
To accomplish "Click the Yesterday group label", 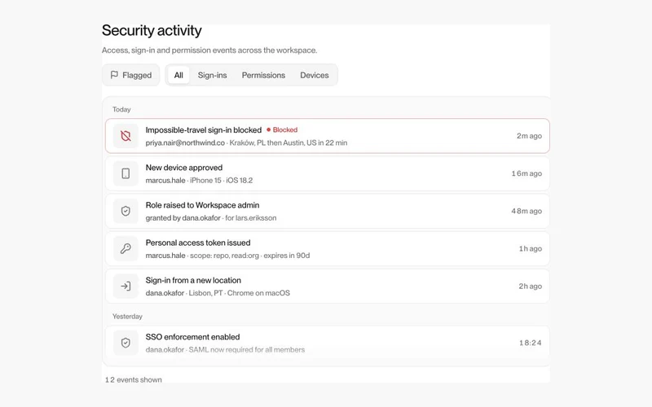I will (127, 317).
